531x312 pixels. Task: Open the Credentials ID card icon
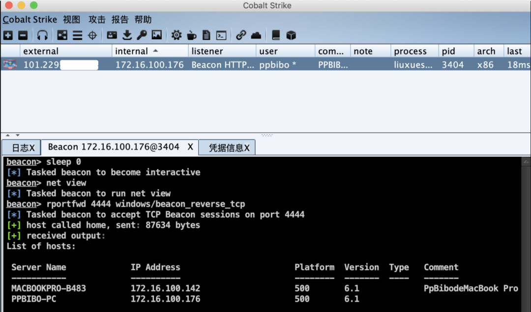coord(112,35)
